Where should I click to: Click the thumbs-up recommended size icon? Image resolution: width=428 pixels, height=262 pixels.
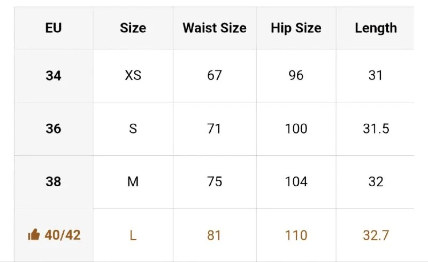click(x=34, y=234)
